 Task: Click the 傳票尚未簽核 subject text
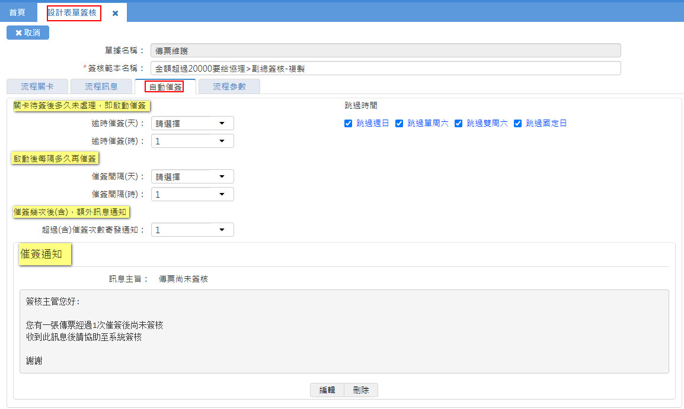click(183, 279)
